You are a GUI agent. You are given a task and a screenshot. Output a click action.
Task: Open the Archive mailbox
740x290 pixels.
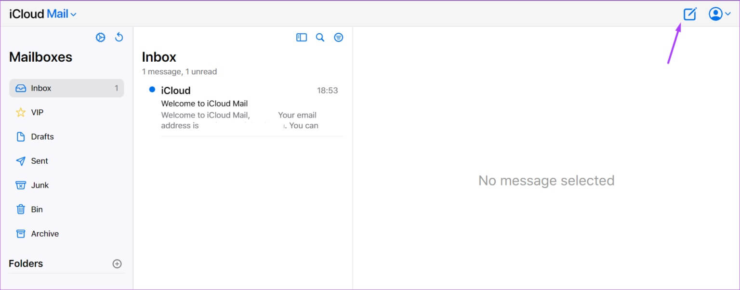tap(66, 234)
